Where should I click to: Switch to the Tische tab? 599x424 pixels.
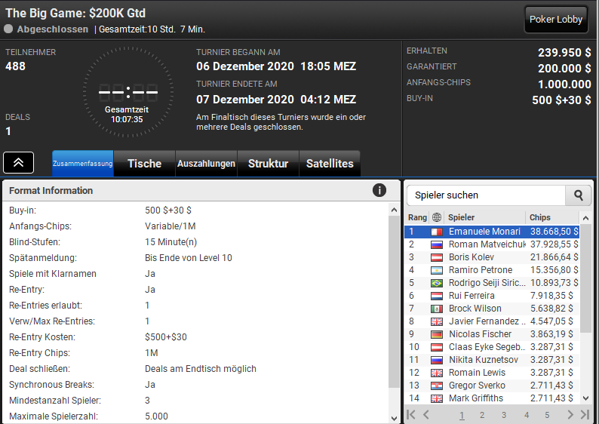click(x=144, y=164)
